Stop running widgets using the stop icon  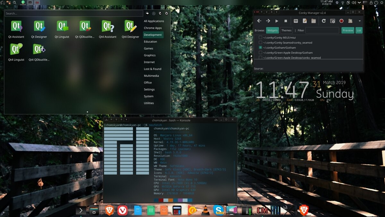286,21
